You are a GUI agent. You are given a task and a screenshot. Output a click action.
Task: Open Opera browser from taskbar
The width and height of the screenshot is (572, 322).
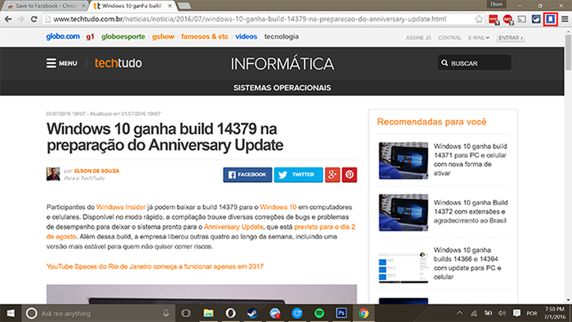(x=231, y=313)
